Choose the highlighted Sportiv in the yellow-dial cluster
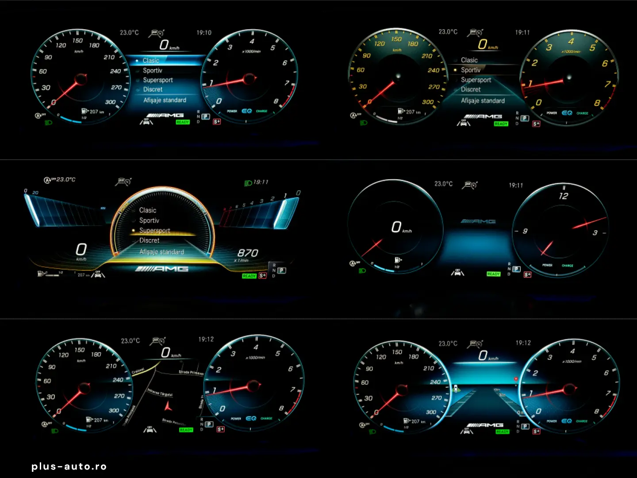The image size is (637, 478). [471, 70]
